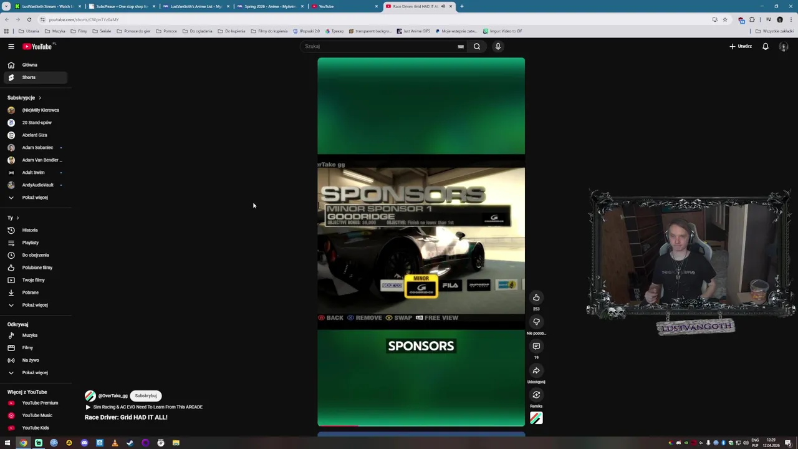Click the magnifier search button
Image resolution: width=798 pixels, height=449 pixels.
(477, 46)
